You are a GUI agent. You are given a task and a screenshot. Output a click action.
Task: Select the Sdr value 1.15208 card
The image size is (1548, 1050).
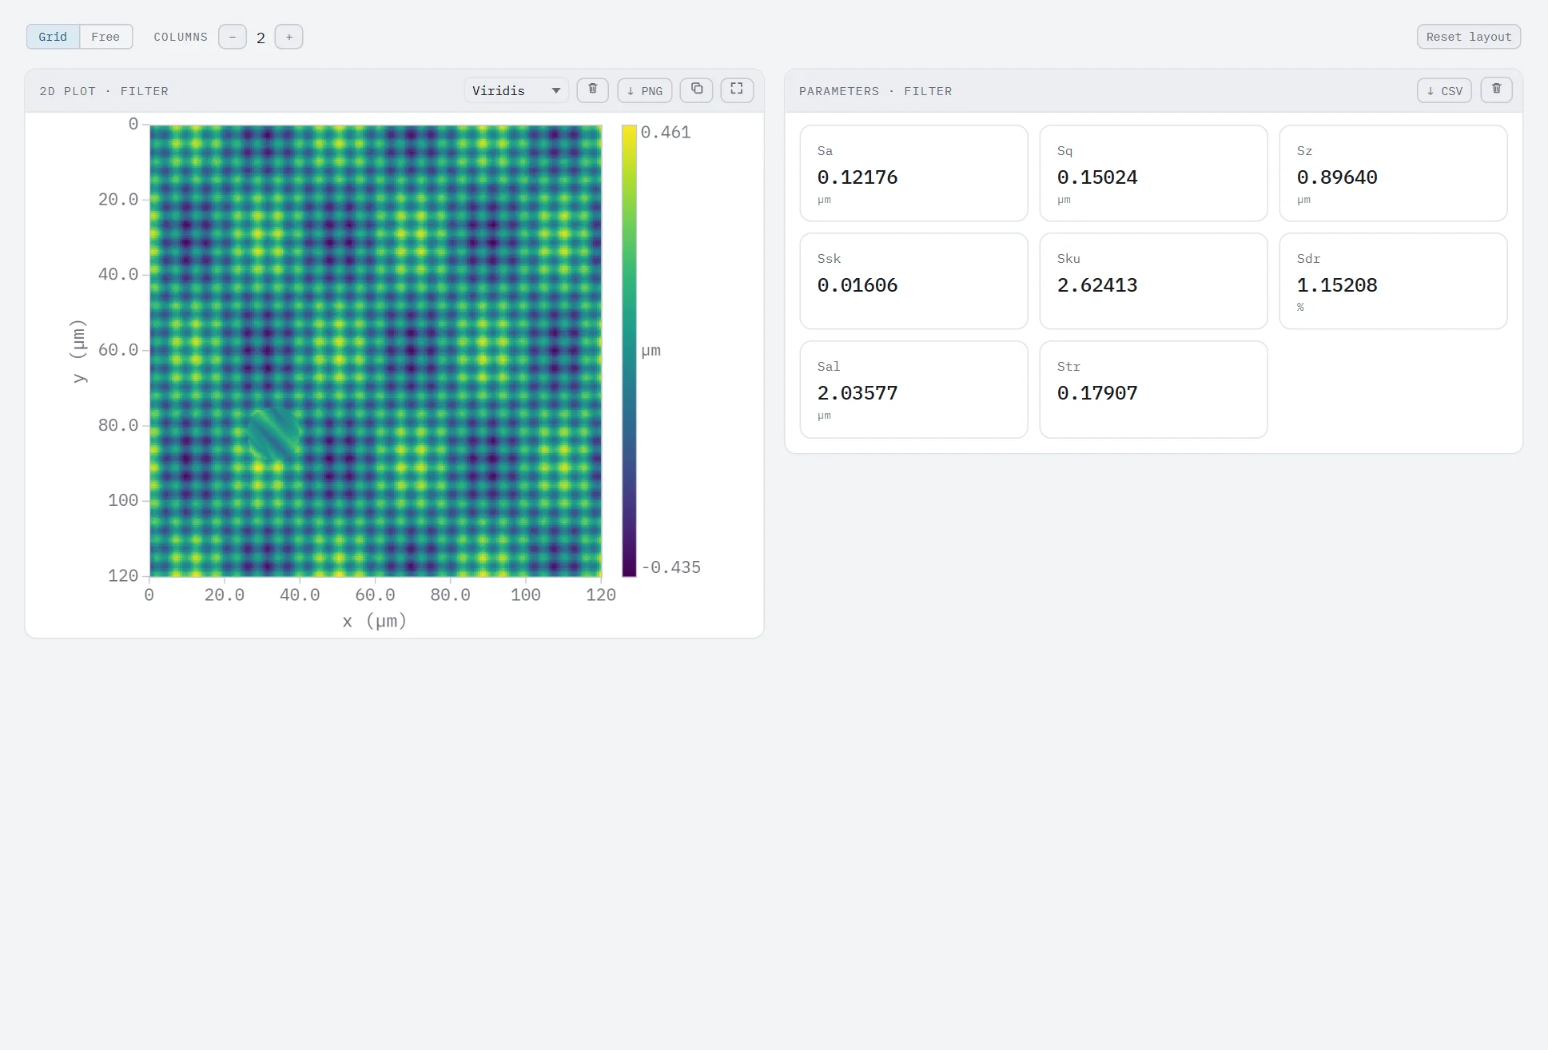[1393, 280]
